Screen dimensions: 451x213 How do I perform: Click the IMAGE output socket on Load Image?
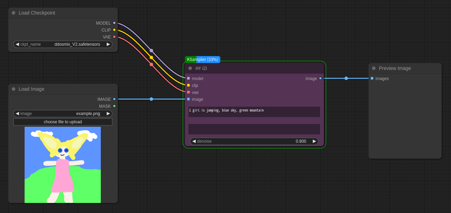(x=114, y=99)
